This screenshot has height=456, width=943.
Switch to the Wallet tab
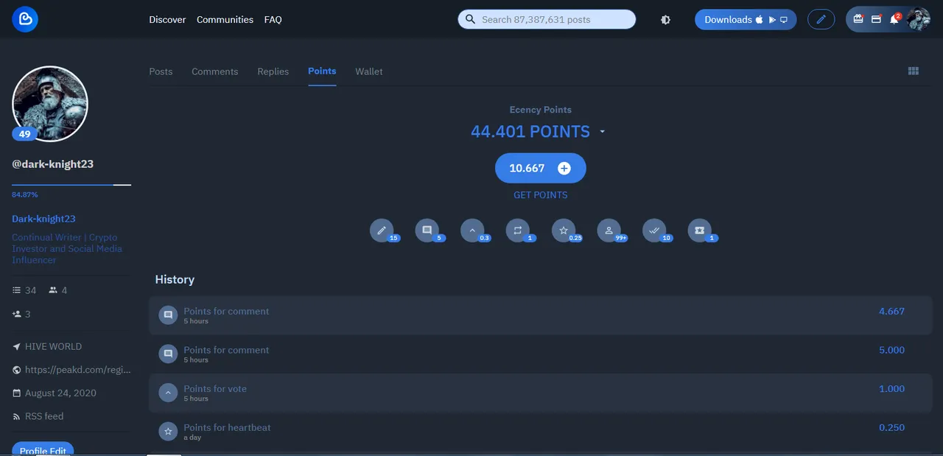point(368,71)
